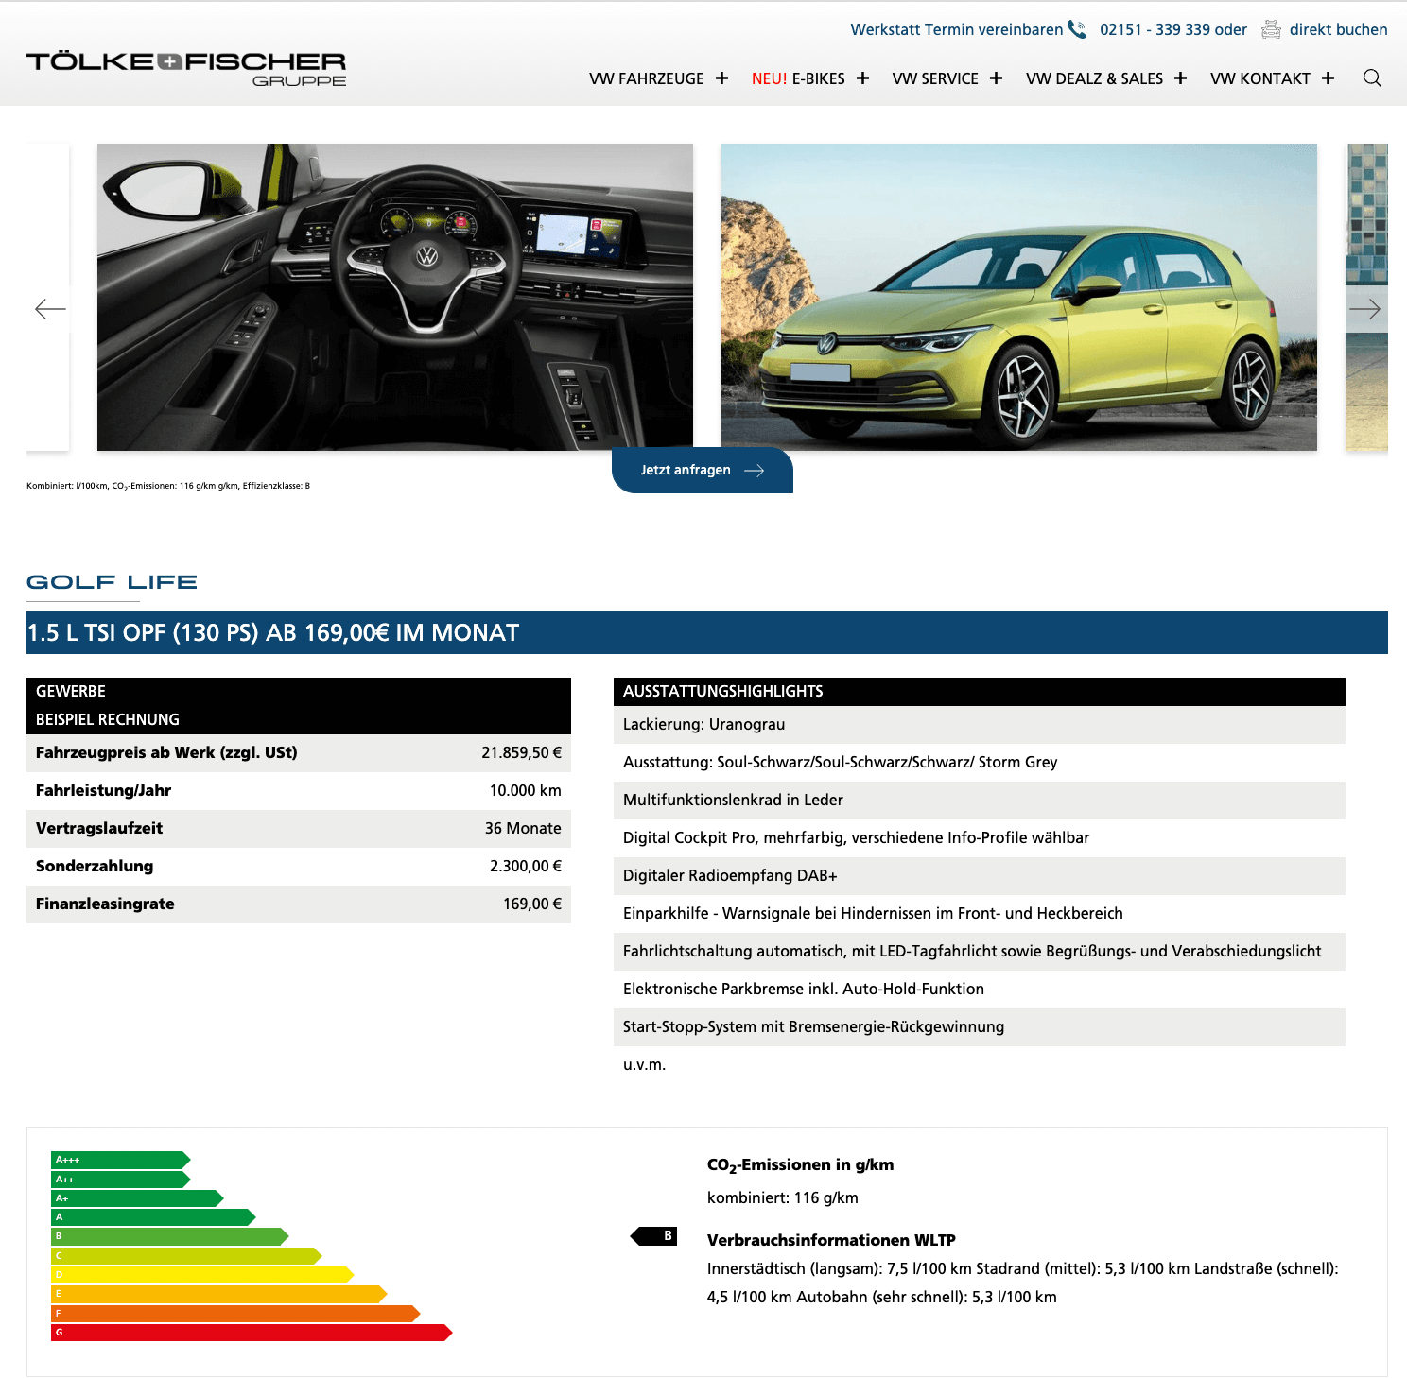Click AUSSTATTUNGSHIGHLIGHTS header
The image size is (1407, 1378).
[980, 692]
